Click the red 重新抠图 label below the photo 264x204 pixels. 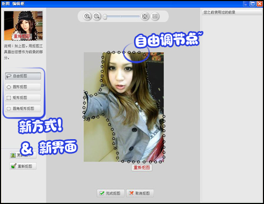tap(142, 168)
